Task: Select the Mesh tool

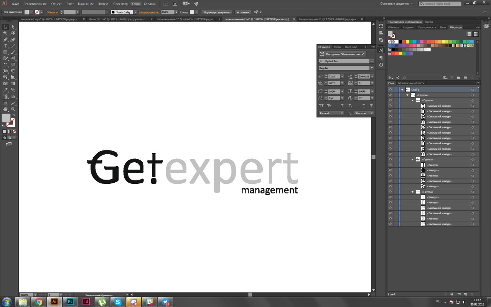Action: click(5, 83)
